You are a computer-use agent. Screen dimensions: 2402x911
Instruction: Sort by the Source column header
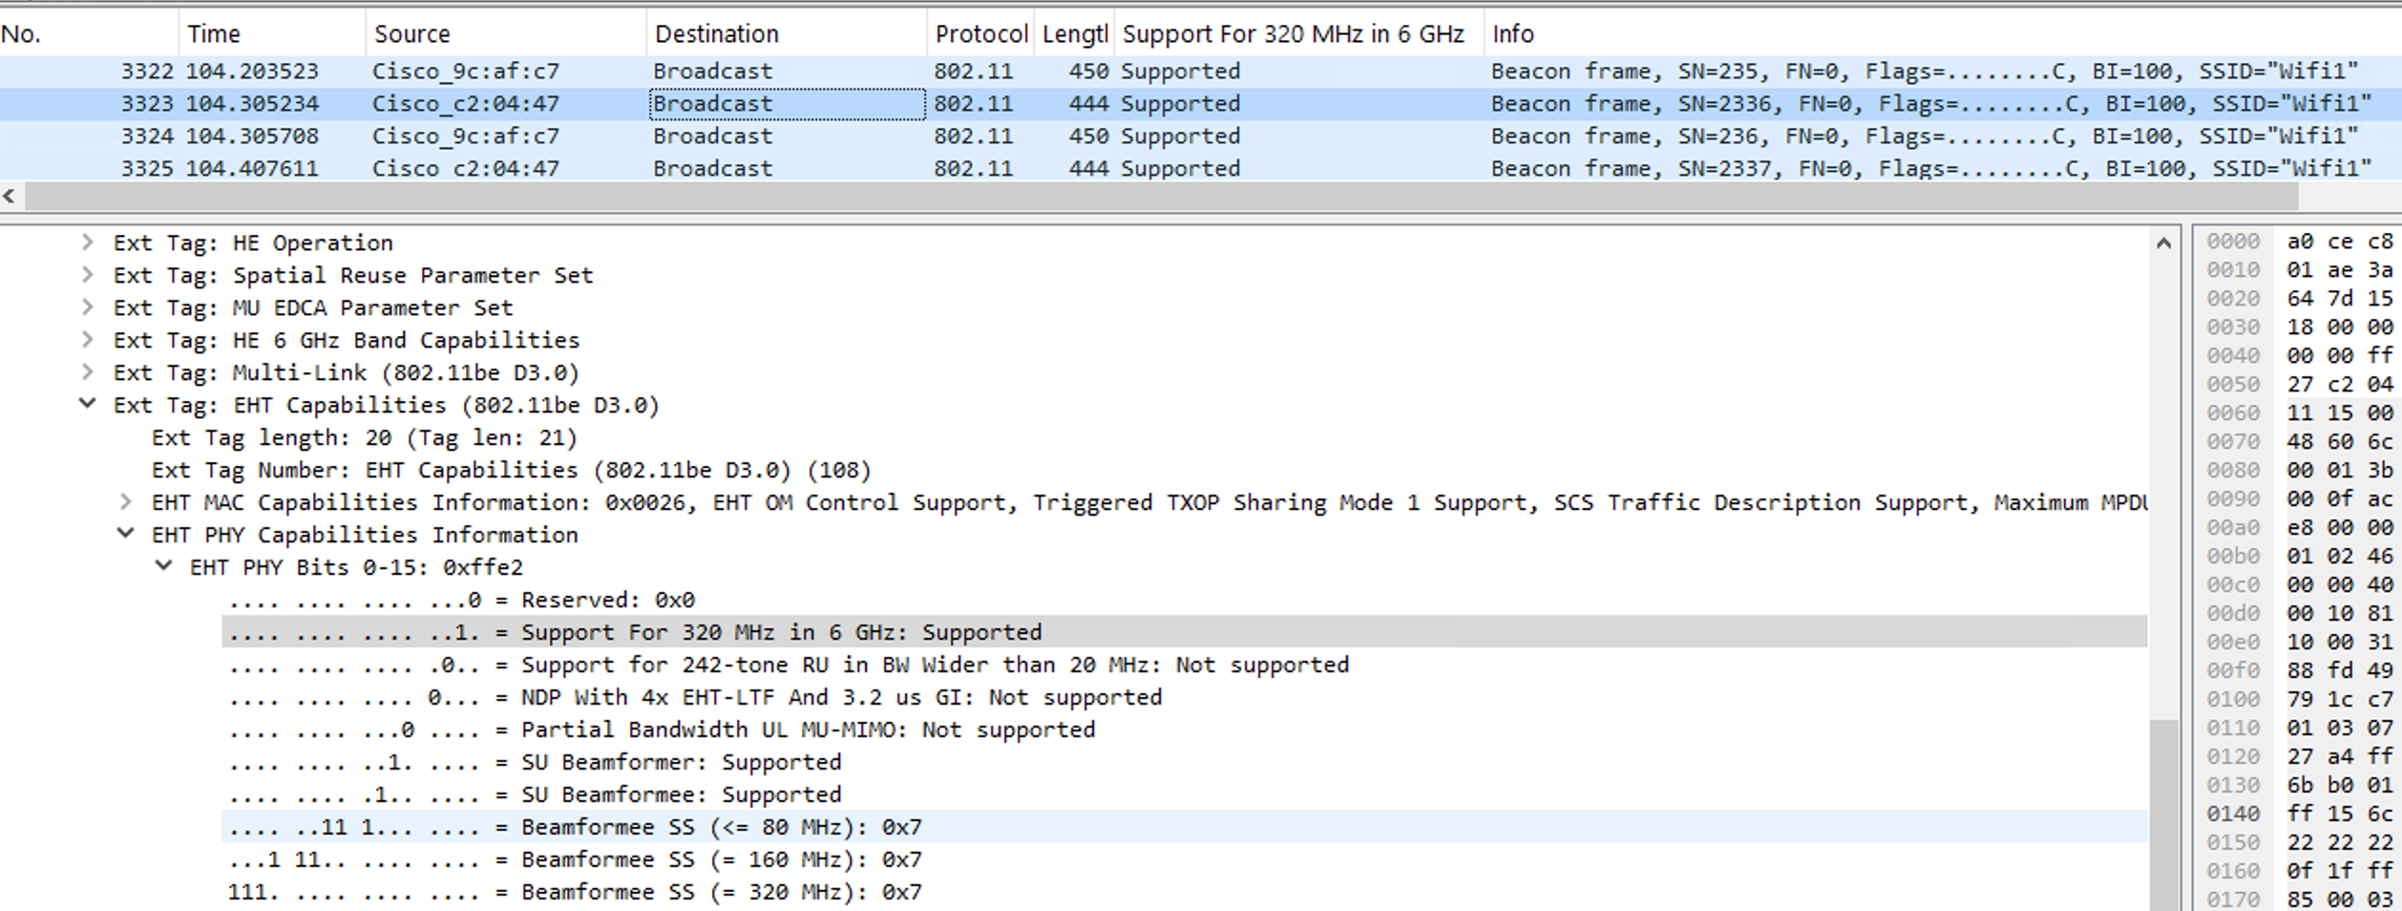pos(506,34)
